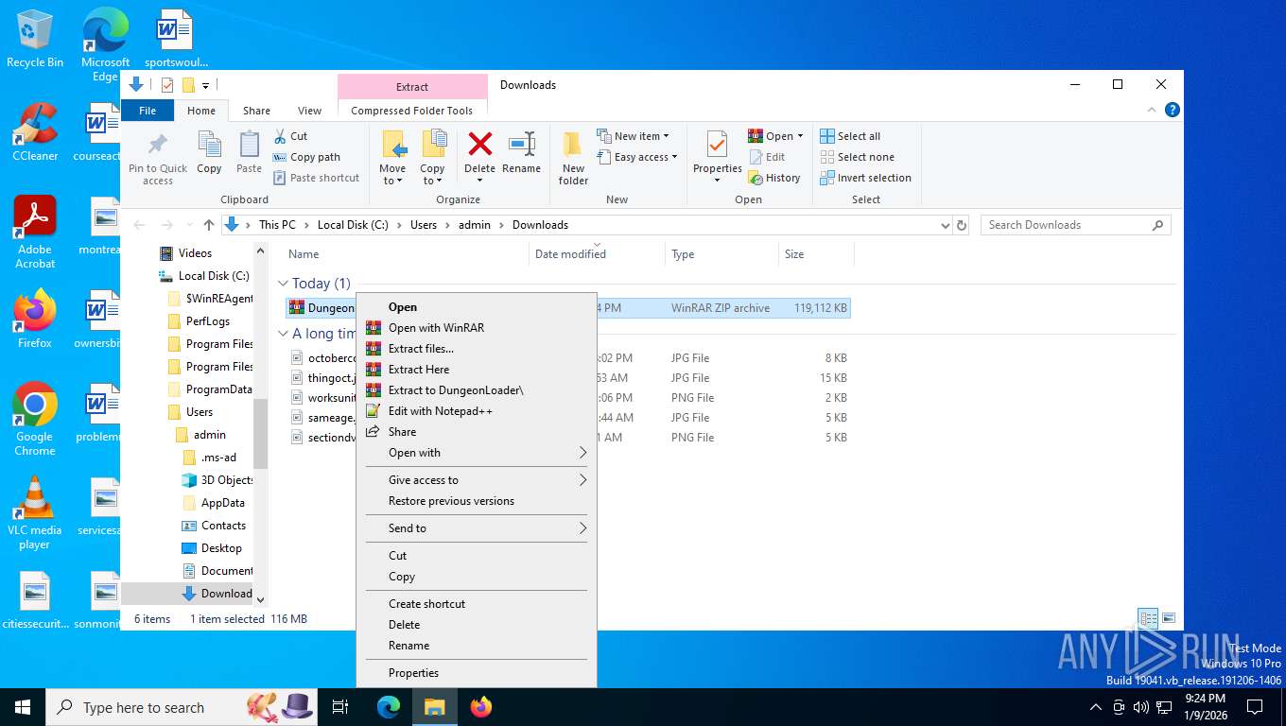Screen dimensions: 1286x726
Task: Select the 3D Objects tree item
Action: [217, 480]
